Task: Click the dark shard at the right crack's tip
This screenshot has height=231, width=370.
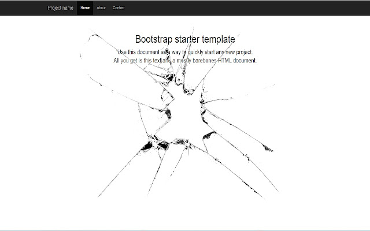Action: [x=268, y=148]
